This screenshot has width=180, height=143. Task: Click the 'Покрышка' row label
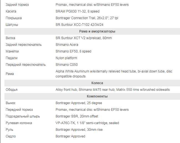14,18
